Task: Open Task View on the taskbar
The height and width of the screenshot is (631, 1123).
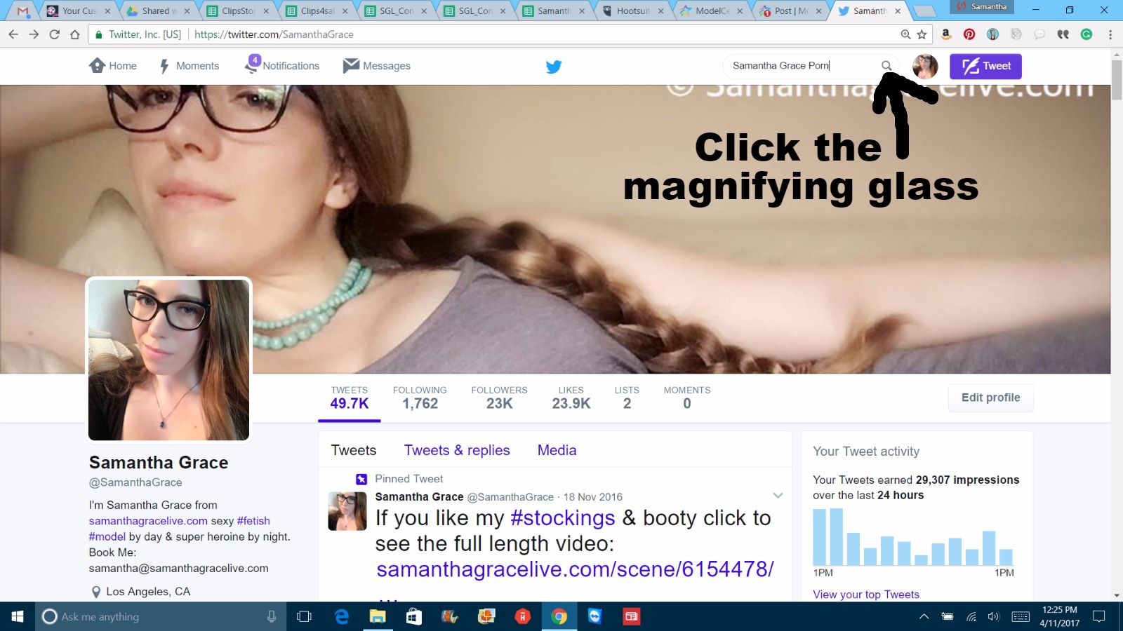Action: pyautogui.click(x=304, y=616)
